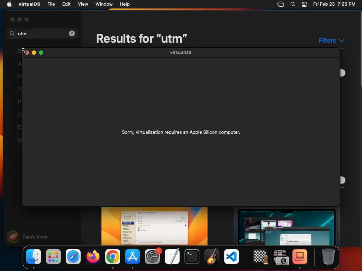Open the Trash in the dock
Screen dimensions: 362x271
pos(328,257)
